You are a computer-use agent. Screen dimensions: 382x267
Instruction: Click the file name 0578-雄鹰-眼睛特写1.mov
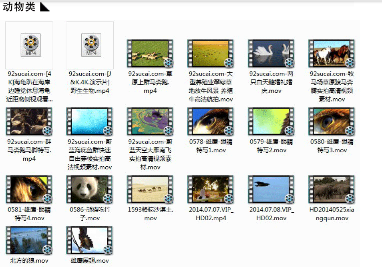point(211,146)
